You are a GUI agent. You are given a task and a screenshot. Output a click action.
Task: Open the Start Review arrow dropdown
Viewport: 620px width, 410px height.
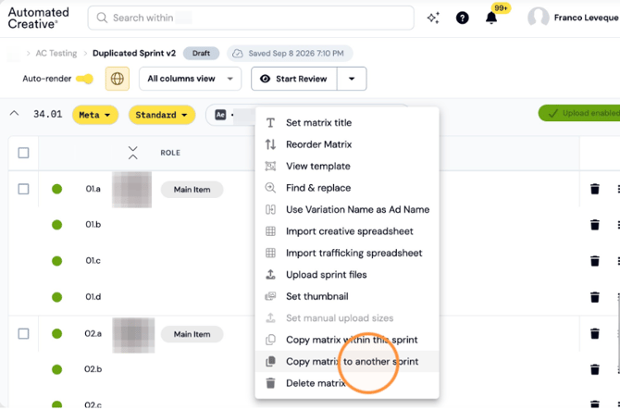(352, 79)
